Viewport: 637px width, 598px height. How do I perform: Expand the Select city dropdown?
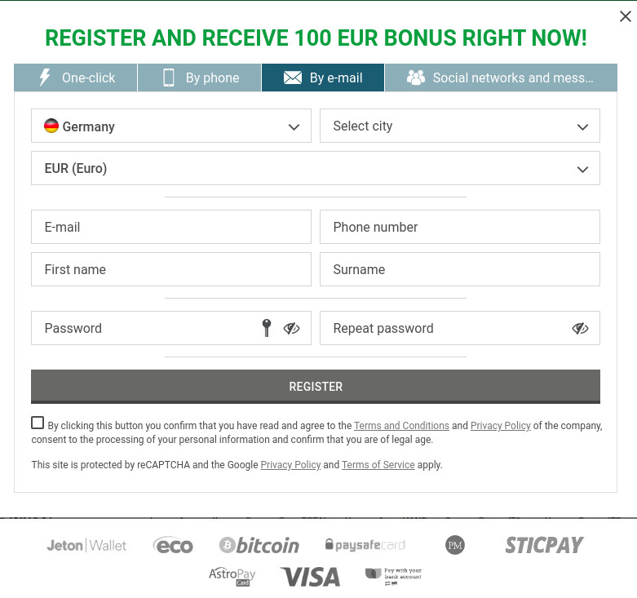click(460, 126)
